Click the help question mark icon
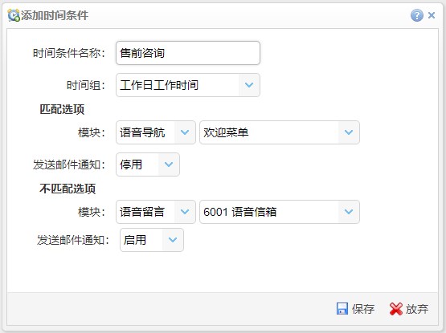Image resolution: width=446 pixels, height=333 pixels. tap(417, 15)
